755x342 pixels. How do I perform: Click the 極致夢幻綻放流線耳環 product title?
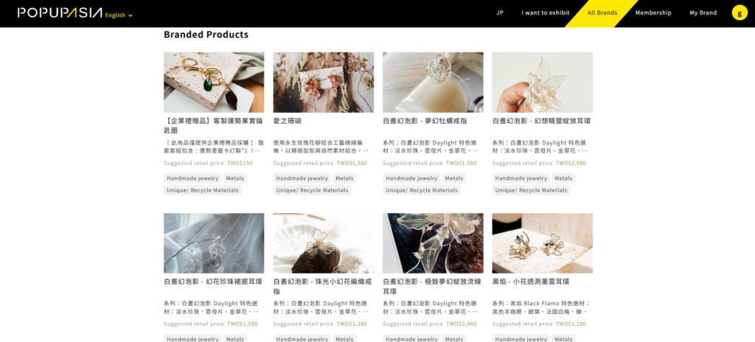click(432, 286)
